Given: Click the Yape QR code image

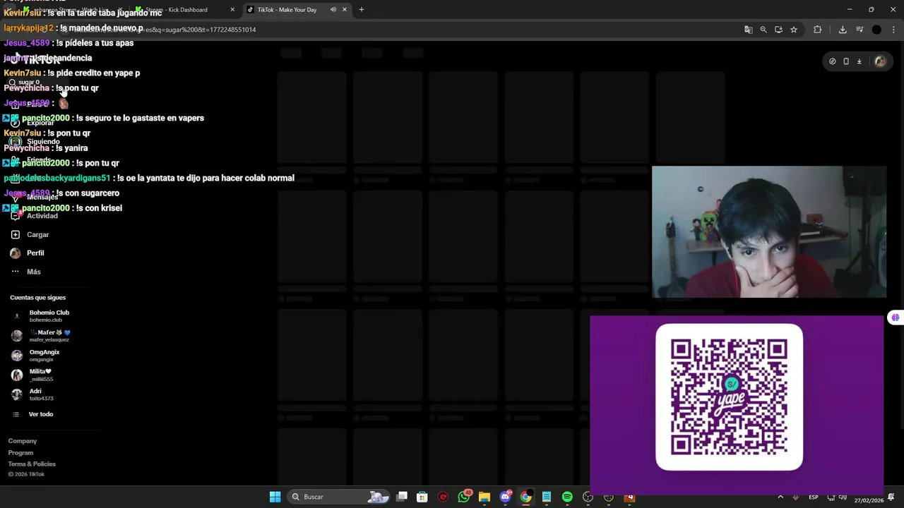Looking at the screenshot, I should click(729, 397).
